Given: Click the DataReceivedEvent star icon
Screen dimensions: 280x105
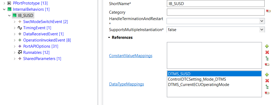Looking at the screenshot, I should click(x=20, y=34).
